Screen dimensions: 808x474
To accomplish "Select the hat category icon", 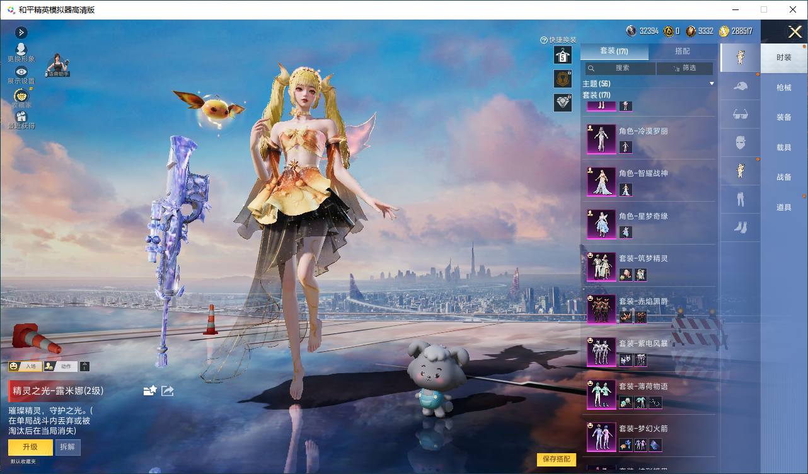I will tap(740, 86).
